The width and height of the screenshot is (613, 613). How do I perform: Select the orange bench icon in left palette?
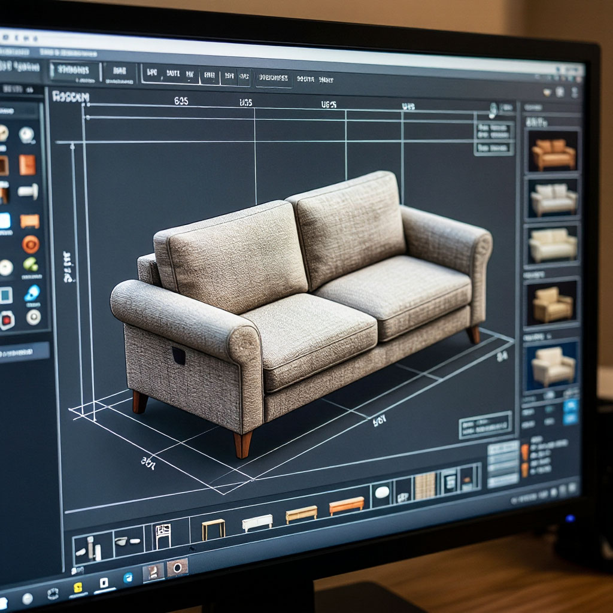click(x=30, y=221)
